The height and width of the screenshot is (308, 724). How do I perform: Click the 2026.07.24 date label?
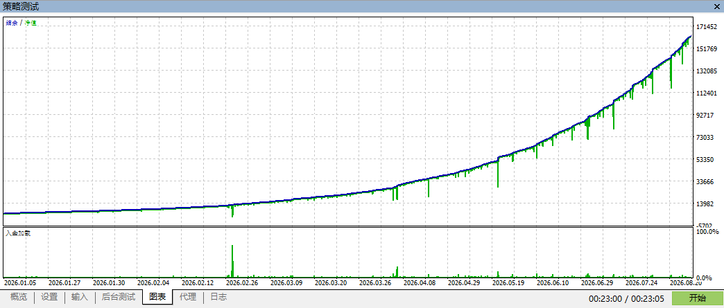[641, 283]
